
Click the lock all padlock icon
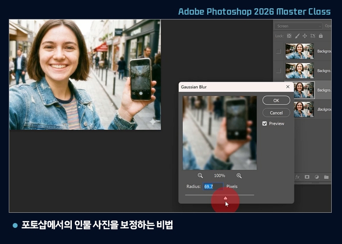pyautogui.click(x=321, y=36)
